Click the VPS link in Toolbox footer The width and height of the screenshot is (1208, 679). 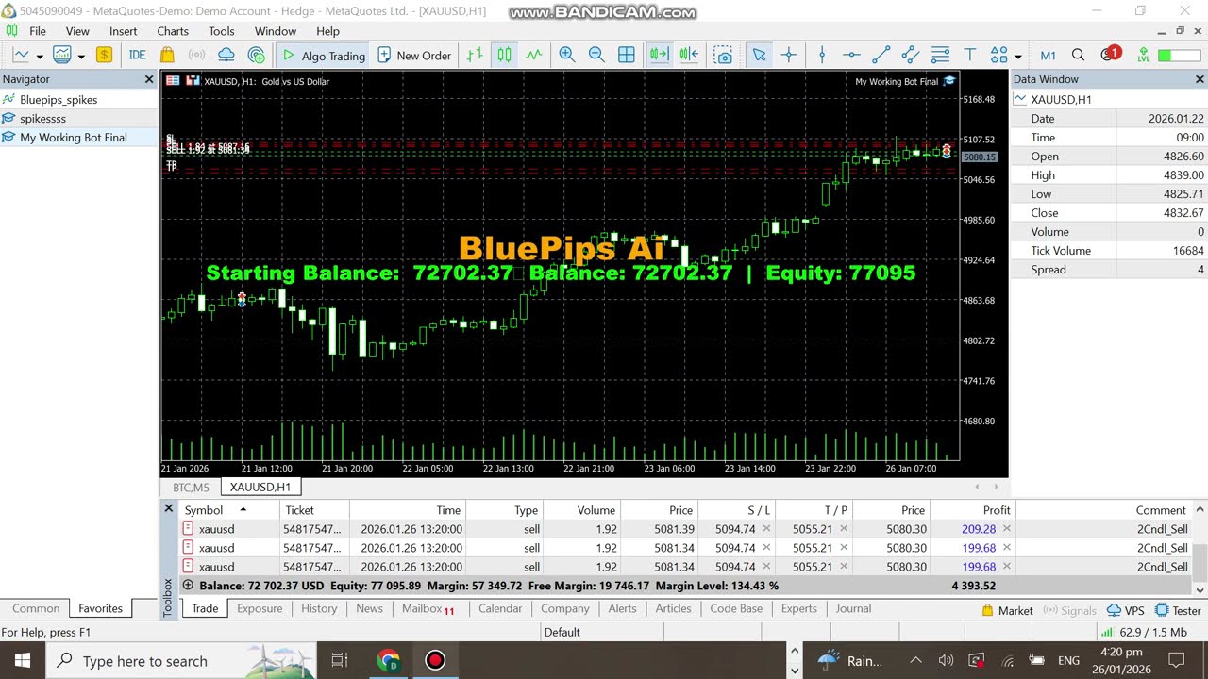pyautogui.click(x=1126, y=611)
